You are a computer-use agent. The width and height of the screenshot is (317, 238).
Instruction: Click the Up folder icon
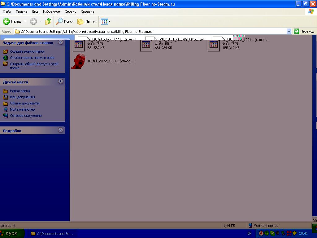pos(48,21)
